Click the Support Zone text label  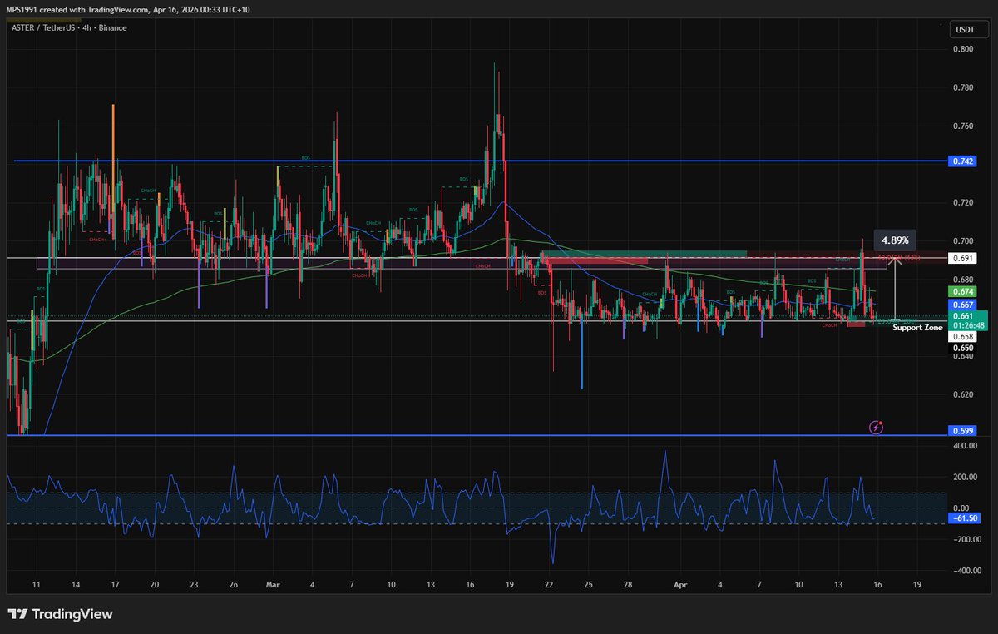917,328
